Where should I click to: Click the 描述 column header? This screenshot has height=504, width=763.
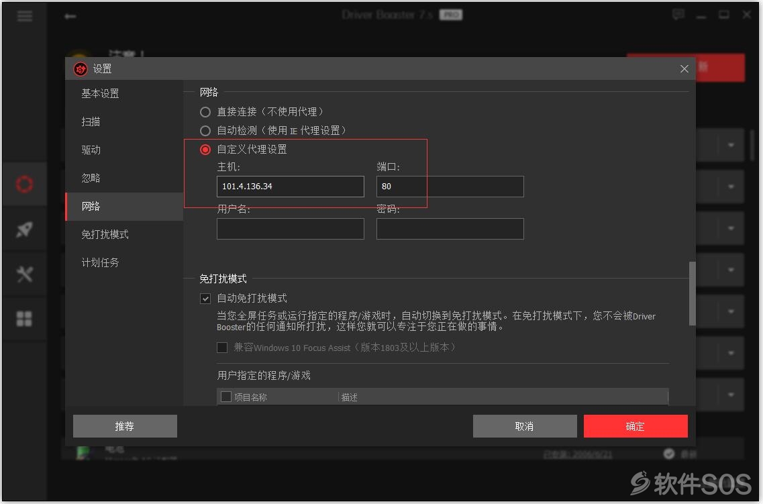[350, 397]
